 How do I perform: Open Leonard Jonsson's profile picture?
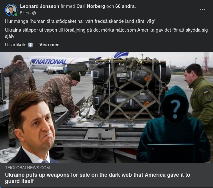click(11, 10)
